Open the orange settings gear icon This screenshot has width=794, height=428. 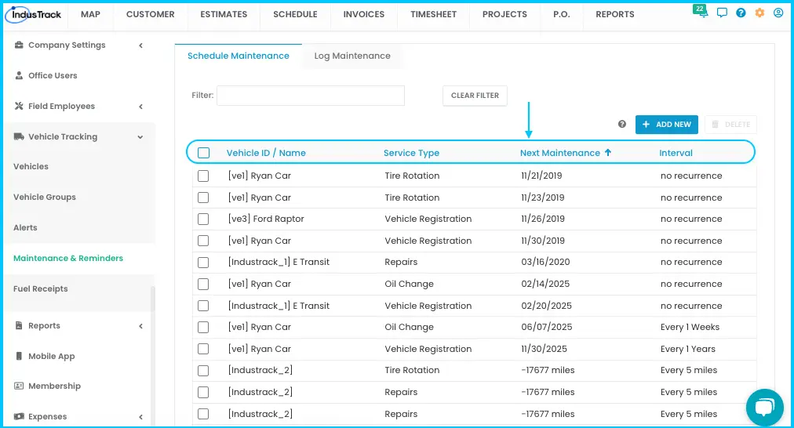[x=759, y=13]
